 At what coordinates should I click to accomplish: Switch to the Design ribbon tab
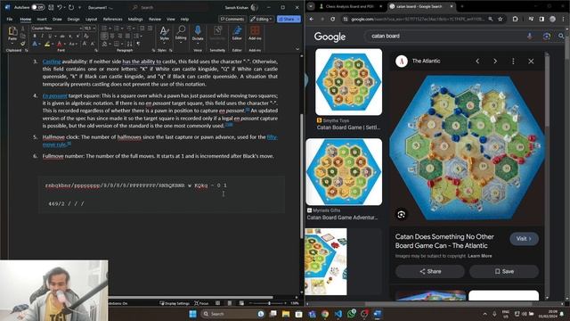pyautogui.click(x=73, y=19)
